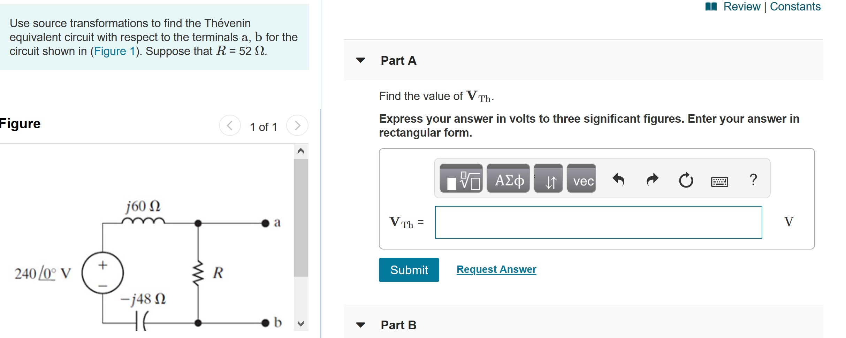Reset the answer using the circular reset icon
The width and height of the screenshot is (846, 338).
686,179
